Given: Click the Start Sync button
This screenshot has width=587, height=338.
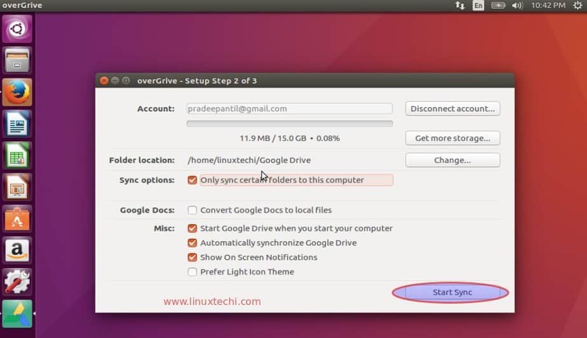Looking at the screenshot, I should coord(452,292).
